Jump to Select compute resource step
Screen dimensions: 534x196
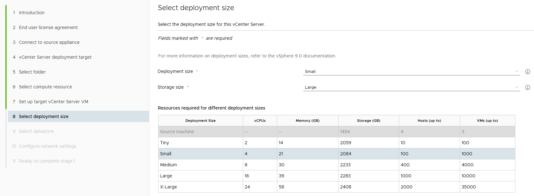click(45, 87)
